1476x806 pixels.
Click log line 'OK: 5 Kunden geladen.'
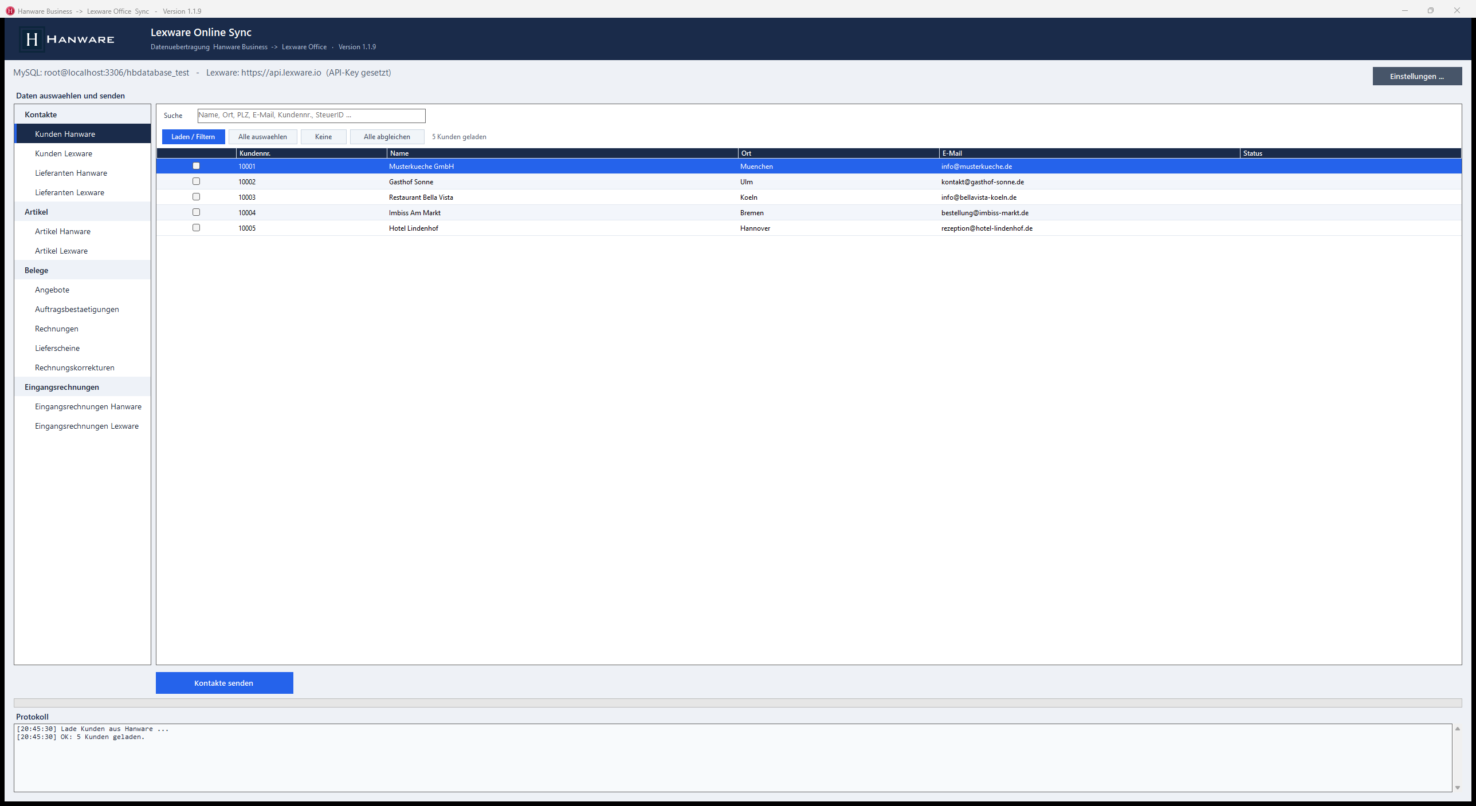tap(81, 737)
